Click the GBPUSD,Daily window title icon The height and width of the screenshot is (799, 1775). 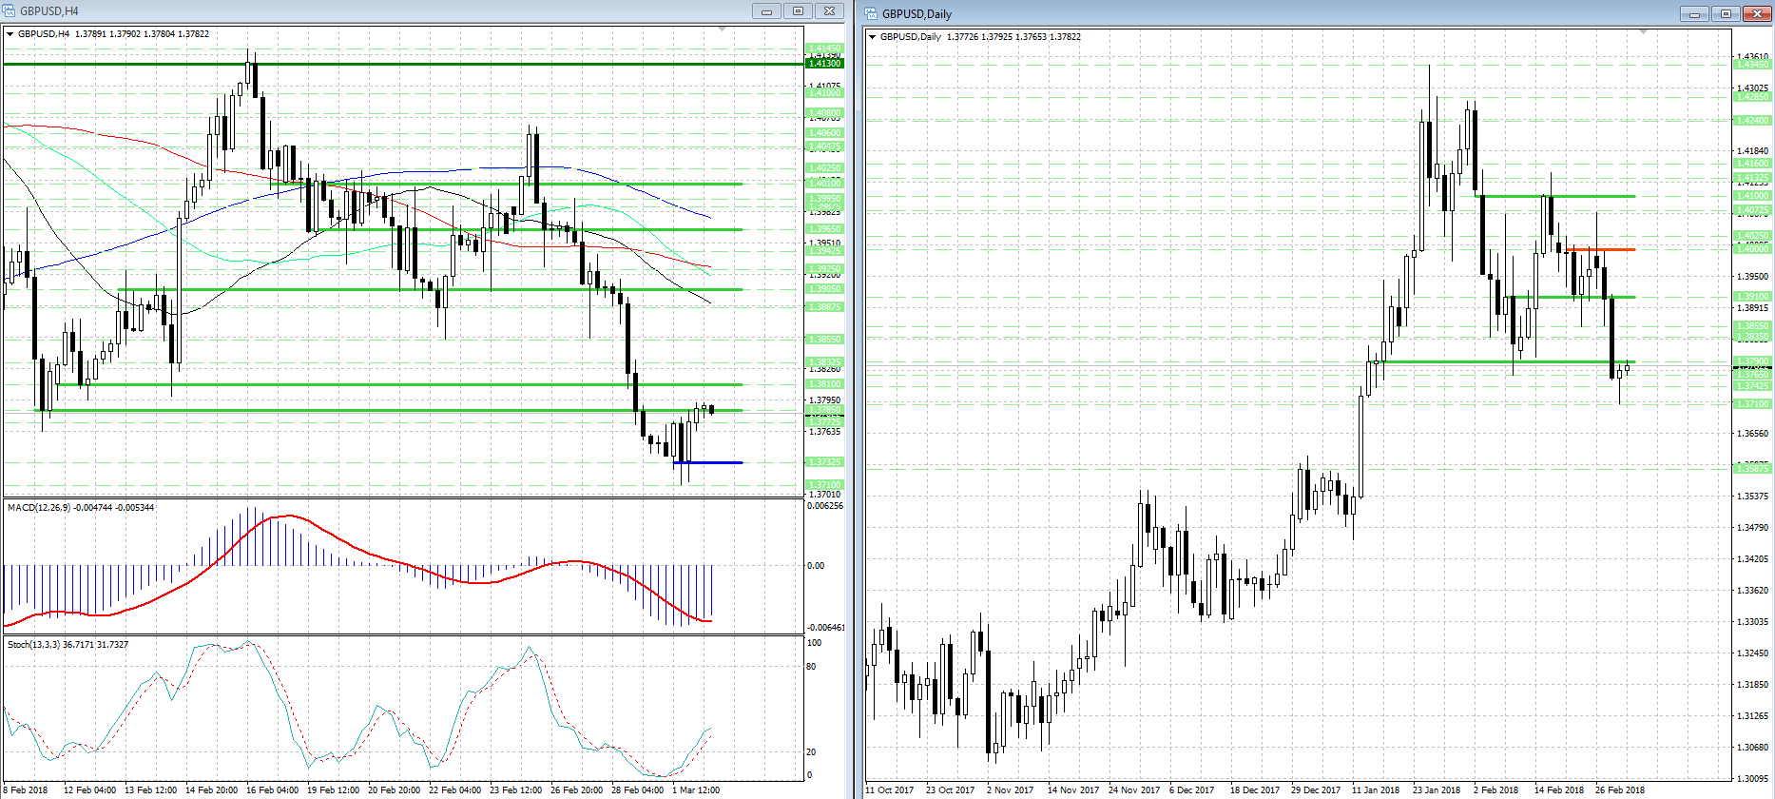pos(871,14)
